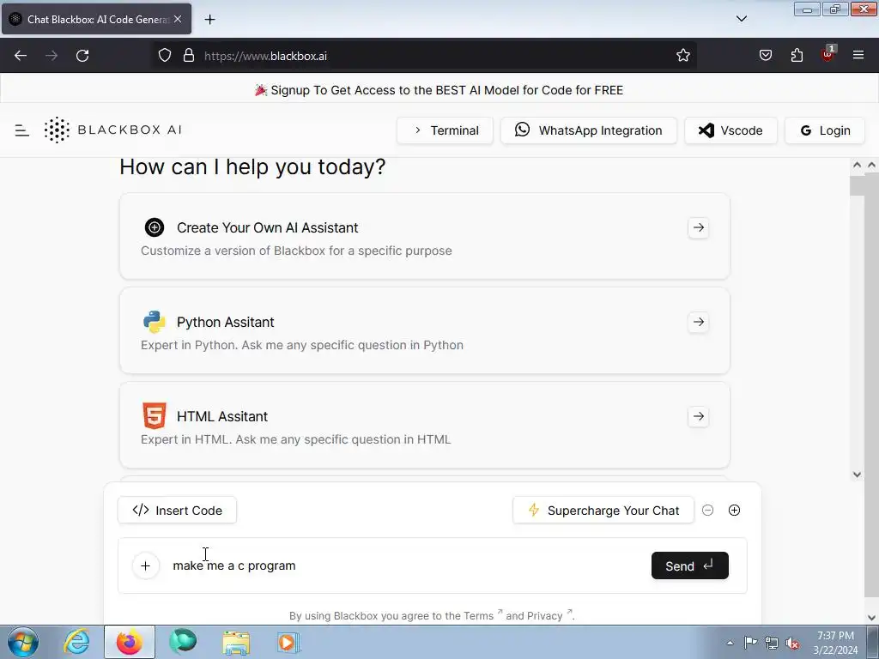Open the Terminal button
This screenshot has height=659, width=879.
446,130
